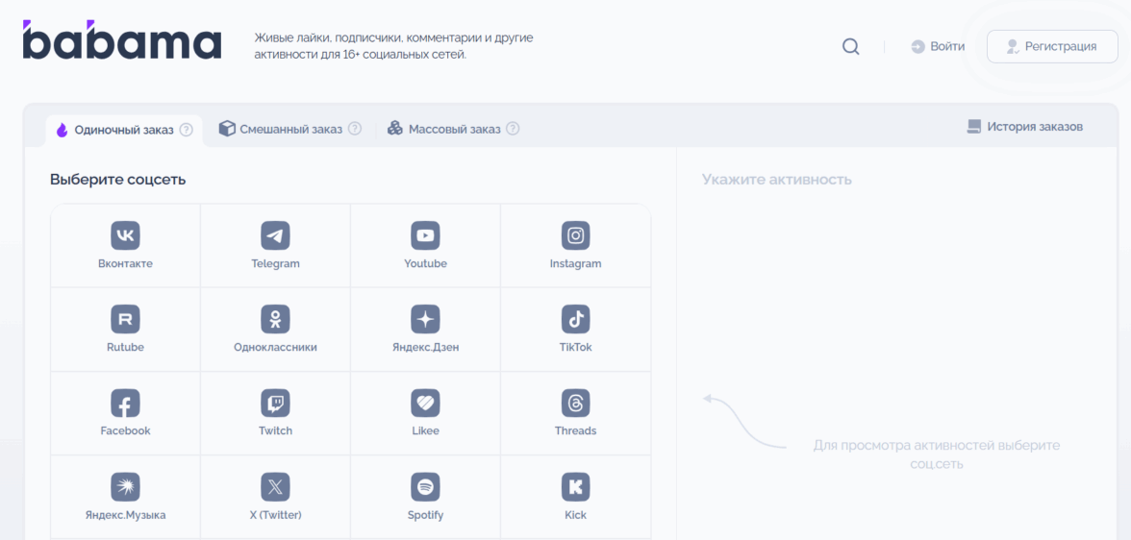
Task: Show help for Массовый заказ question mark
Action: 512,129
